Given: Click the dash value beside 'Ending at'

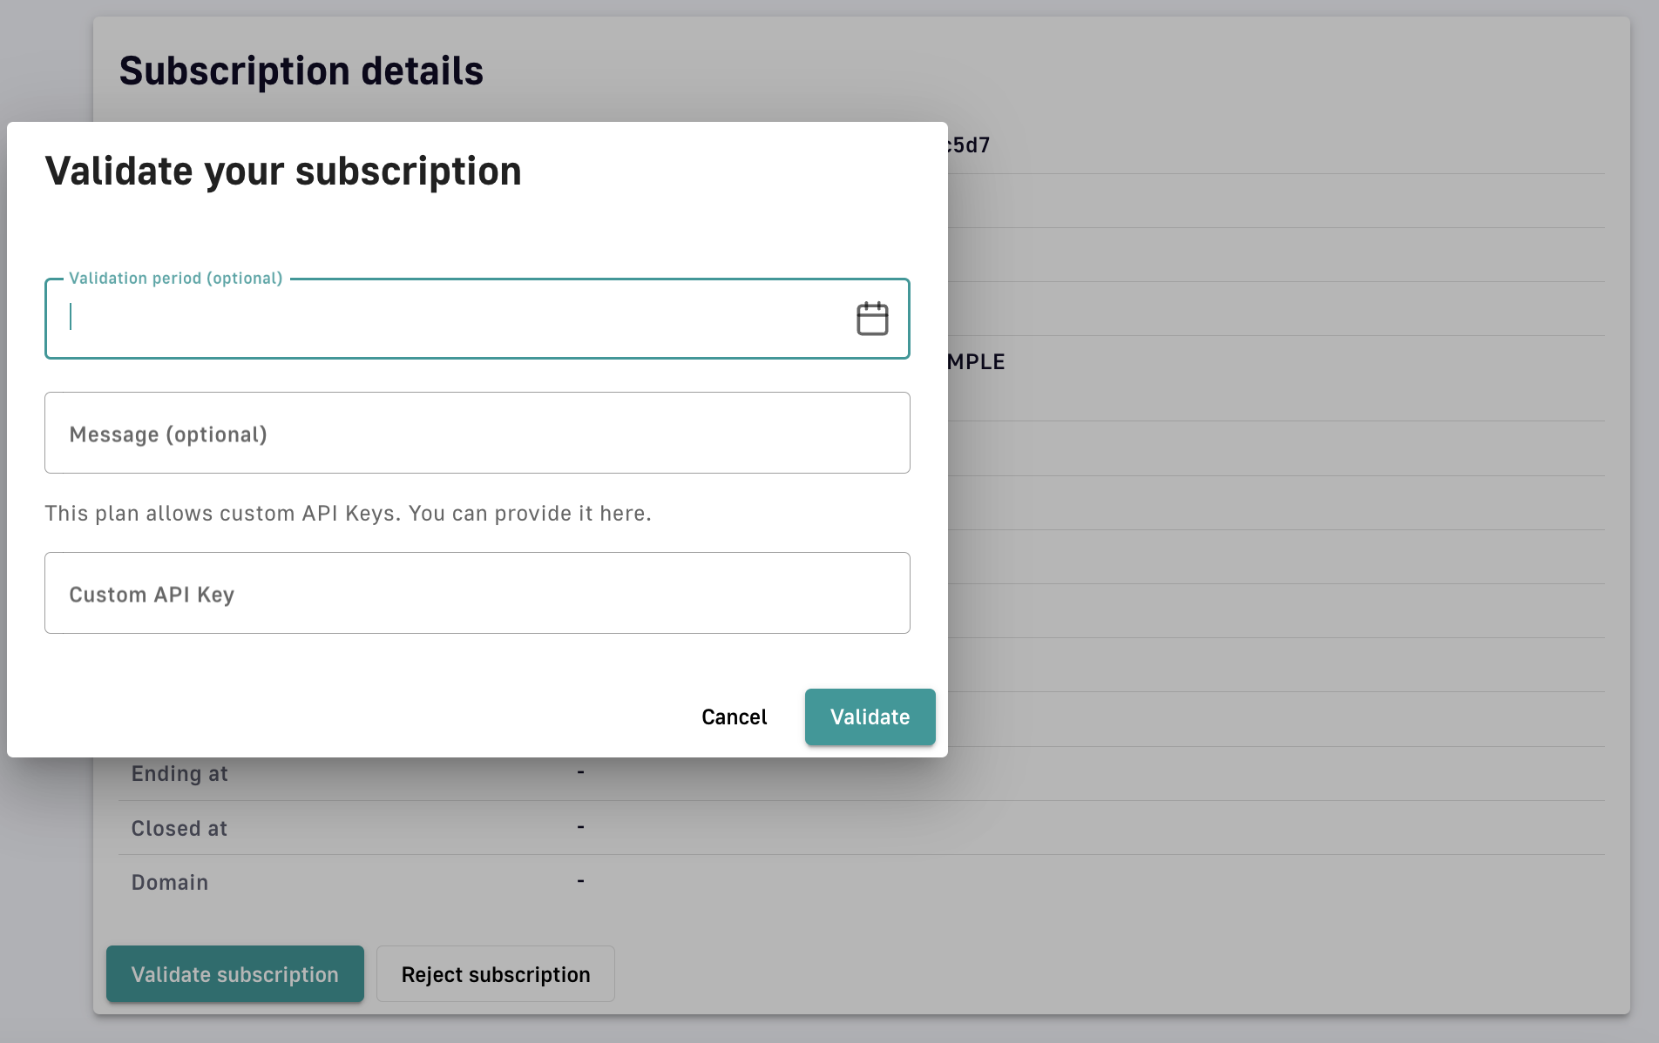Looking at the screenshot, I should point(580,772).
